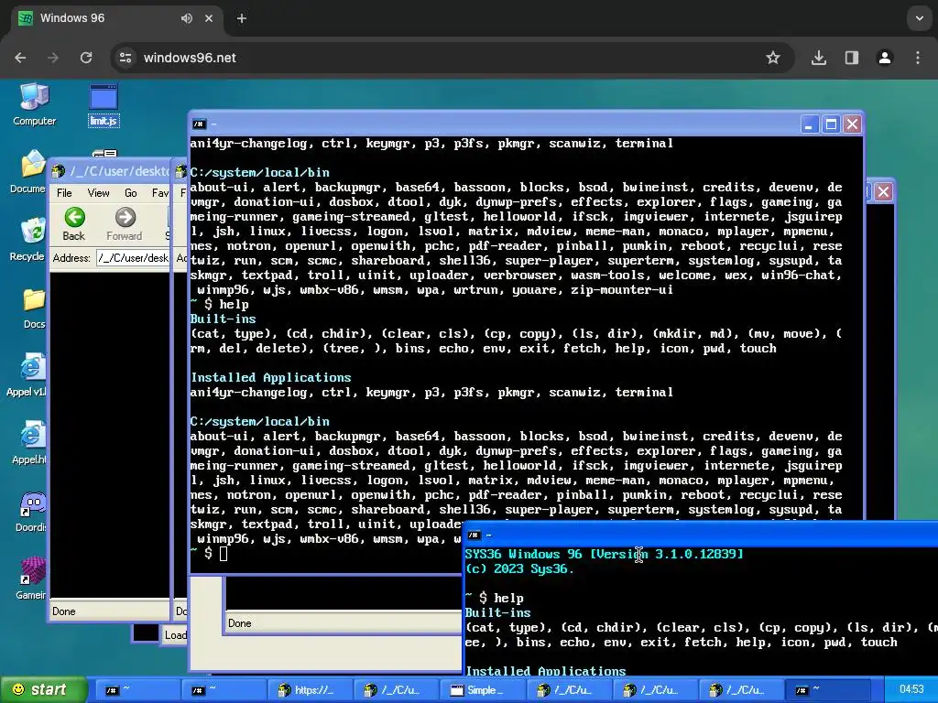
Task: Open the Chrome side panel icon
Action: (x=852, y=58)
